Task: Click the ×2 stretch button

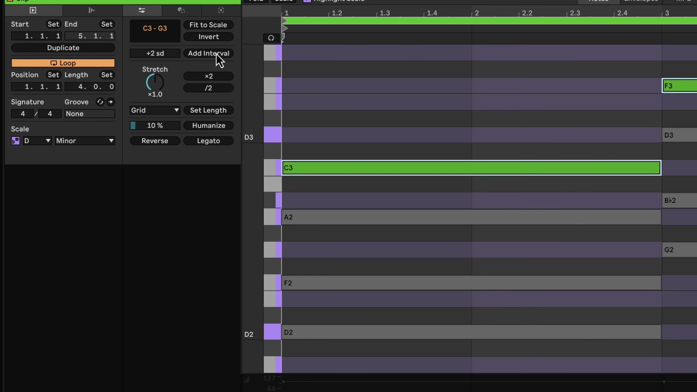Action: (x=208, y=76)
